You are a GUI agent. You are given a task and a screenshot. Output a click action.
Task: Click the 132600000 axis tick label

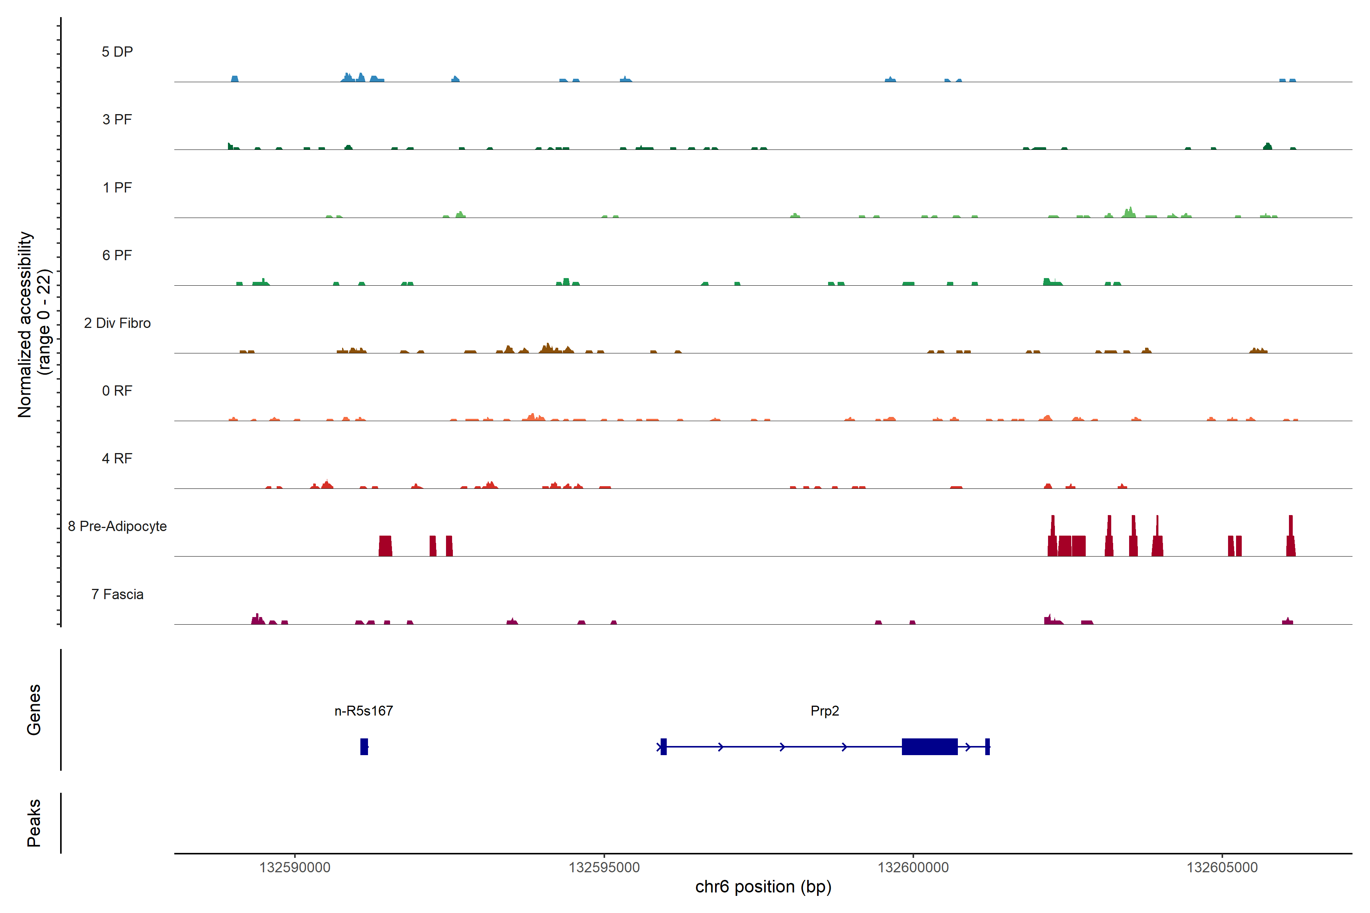(913, 868)
